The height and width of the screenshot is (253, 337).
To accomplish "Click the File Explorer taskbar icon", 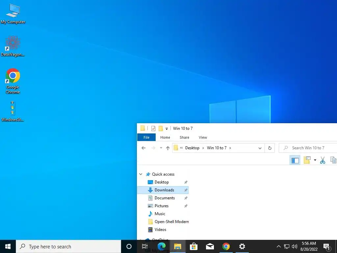I will pyautogui.click(x=178, y=246).
